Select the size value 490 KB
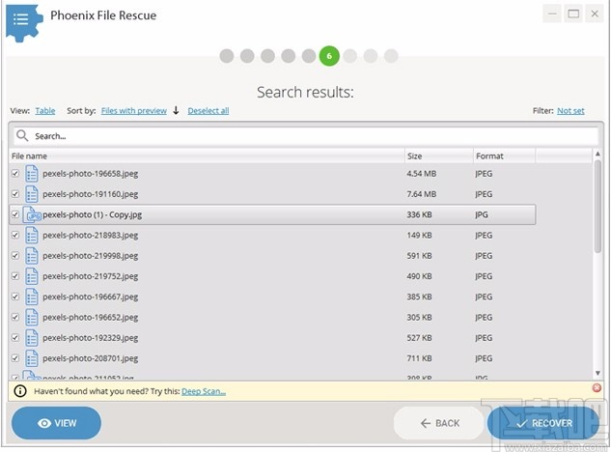 419,276
